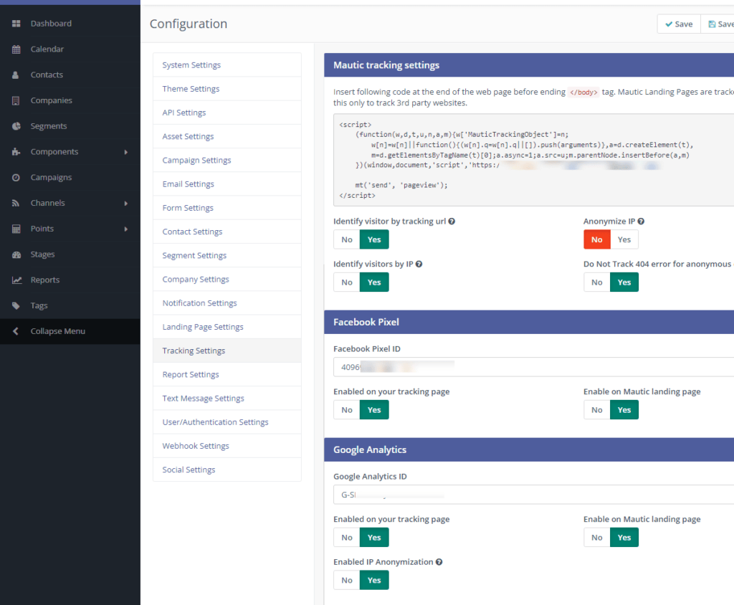Select the Tracking Settings section

click(227, 351)
